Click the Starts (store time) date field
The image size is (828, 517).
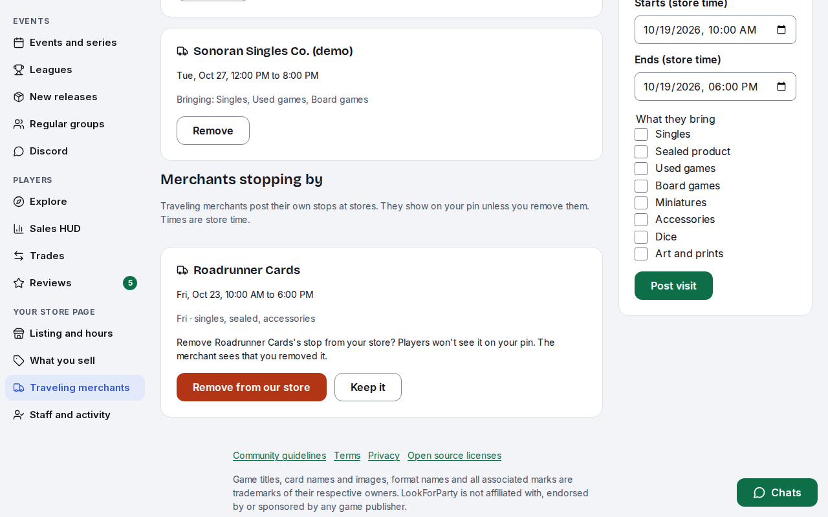(x=715, y=30)
